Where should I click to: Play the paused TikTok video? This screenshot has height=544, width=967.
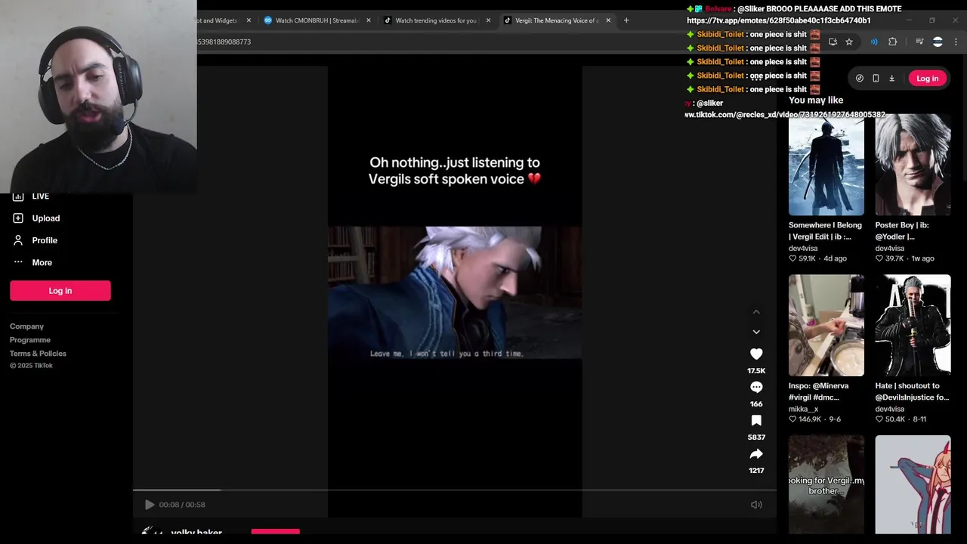[149, 505]
